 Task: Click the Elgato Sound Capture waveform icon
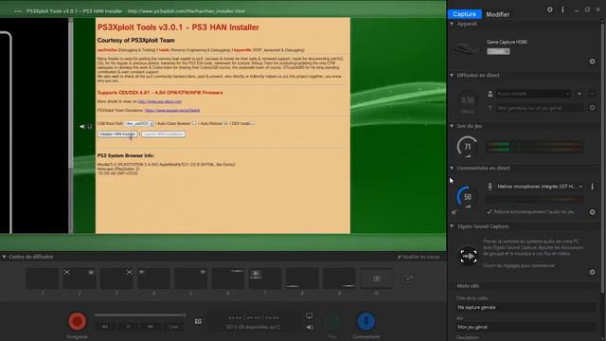(468, 256)
